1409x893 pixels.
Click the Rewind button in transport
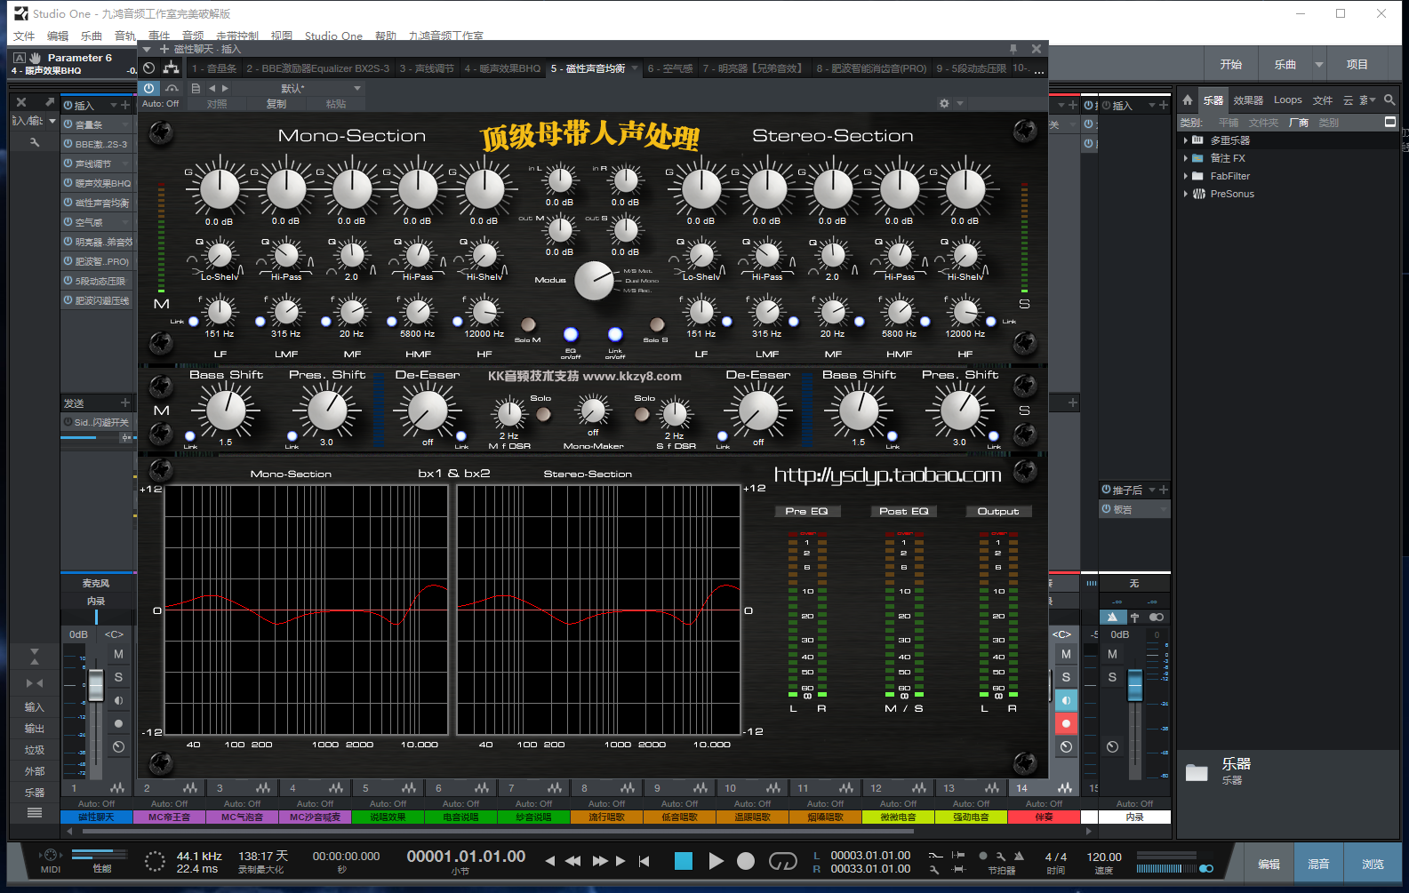[573, 860]
